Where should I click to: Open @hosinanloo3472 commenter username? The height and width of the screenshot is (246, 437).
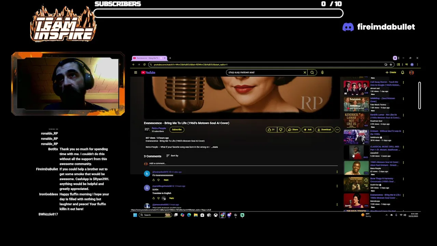tap(160, 172)
